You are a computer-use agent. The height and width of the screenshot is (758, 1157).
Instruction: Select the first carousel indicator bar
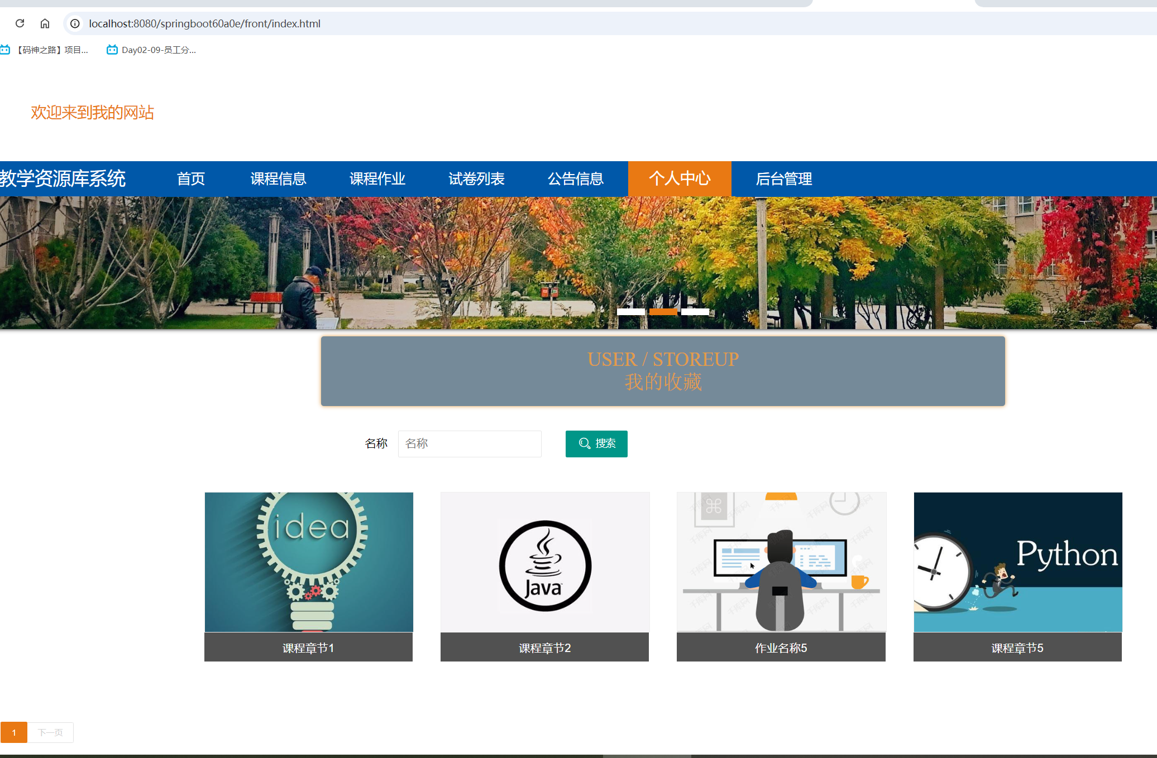coord(631,312)
